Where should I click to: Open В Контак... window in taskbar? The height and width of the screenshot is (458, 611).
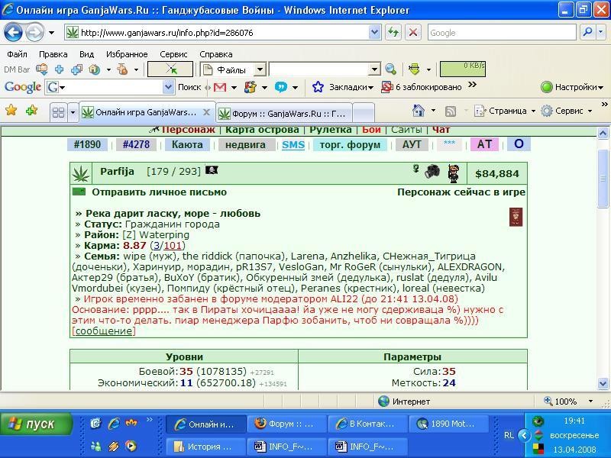tap(368, 424)
